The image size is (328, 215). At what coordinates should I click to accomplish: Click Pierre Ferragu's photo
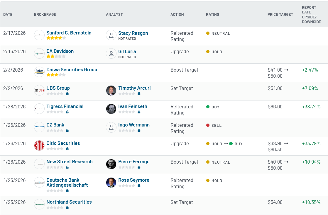[x=111, y=164]
